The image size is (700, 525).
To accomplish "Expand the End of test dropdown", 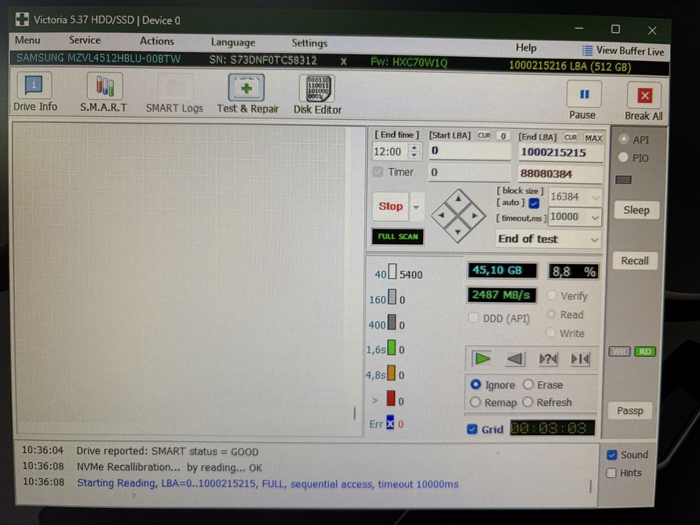I will [x=593, y=240].
